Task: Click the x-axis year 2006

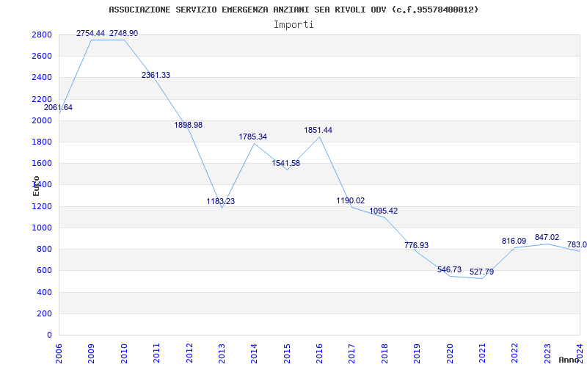Action: coord(59,353)
